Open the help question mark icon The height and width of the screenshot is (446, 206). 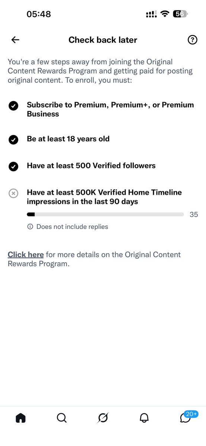point(192,40)
